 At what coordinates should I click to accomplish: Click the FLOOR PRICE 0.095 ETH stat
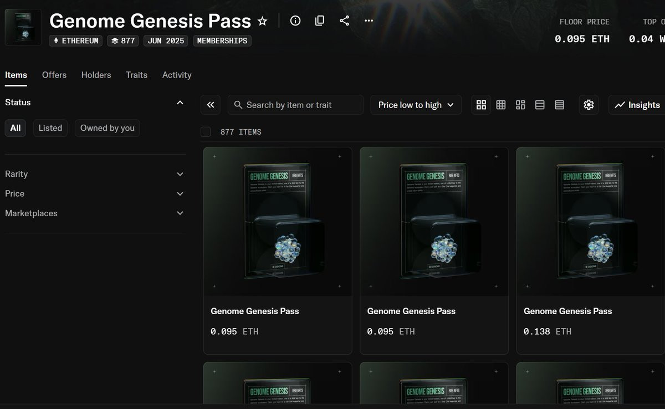[583, 31]
